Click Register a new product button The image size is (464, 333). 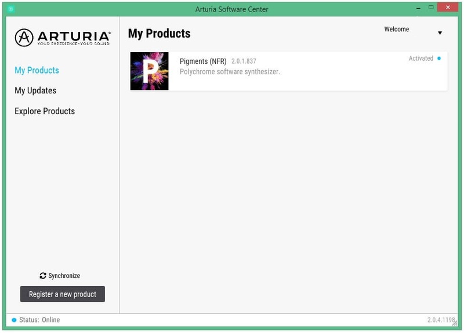[x=63, y=294]
